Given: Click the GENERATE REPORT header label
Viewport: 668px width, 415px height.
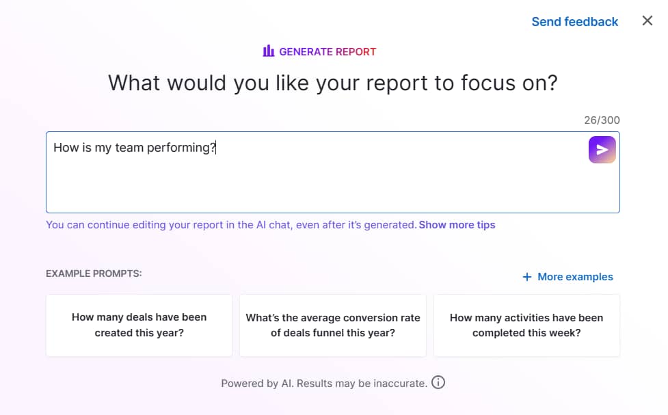Looking at the screenshot, I should click(x=327, y=51).
